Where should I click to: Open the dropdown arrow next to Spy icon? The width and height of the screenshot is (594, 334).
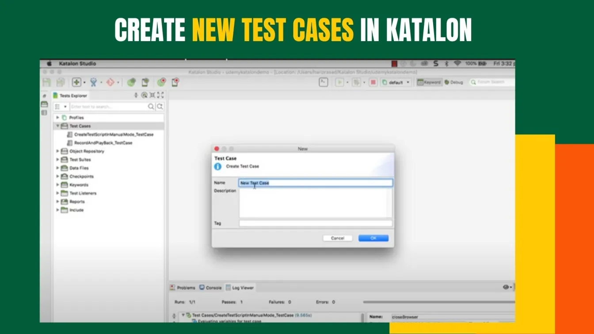click(101, 82)
